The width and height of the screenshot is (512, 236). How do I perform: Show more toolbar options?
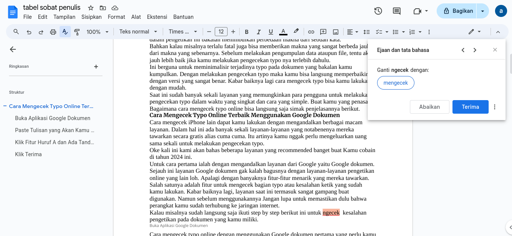[429, 32]
